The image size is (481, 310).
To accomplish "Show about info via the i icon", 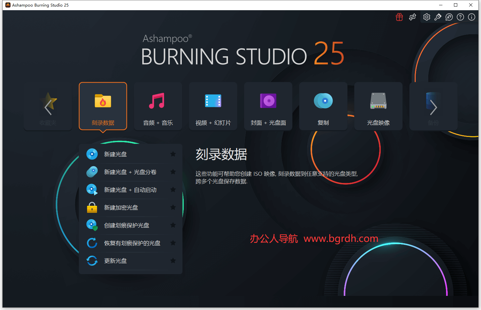I will coord(471,17).
